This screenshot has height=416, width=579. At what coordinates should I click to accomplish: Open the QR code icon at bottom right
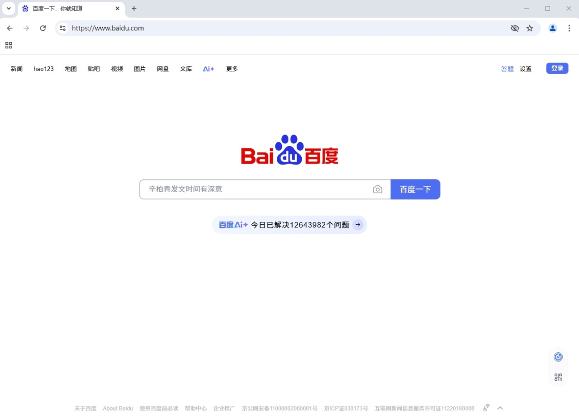click(558, 377)
